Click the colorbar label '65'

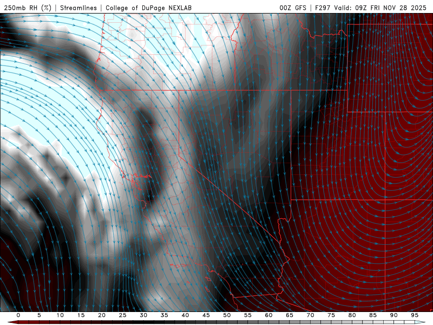(x=290, y=315)
